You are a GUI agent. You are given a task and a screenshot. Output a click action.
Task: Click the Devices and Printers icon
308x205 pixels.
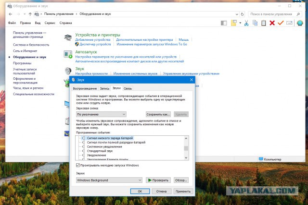pyautogui.click(x=68, y=37)
